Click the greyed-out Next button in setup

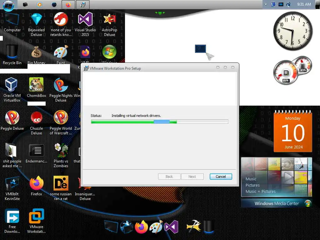tap(192, 177)
